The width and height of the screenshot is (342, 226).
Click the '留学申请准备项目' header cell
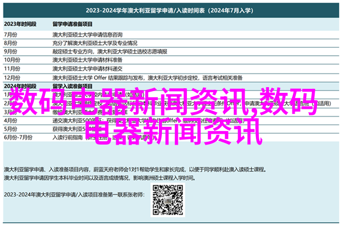click(72, 24)
